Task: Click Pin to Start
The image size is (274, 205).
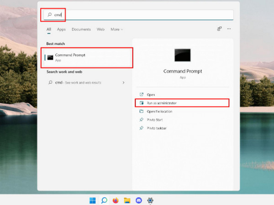Action: tap(182, 120)
